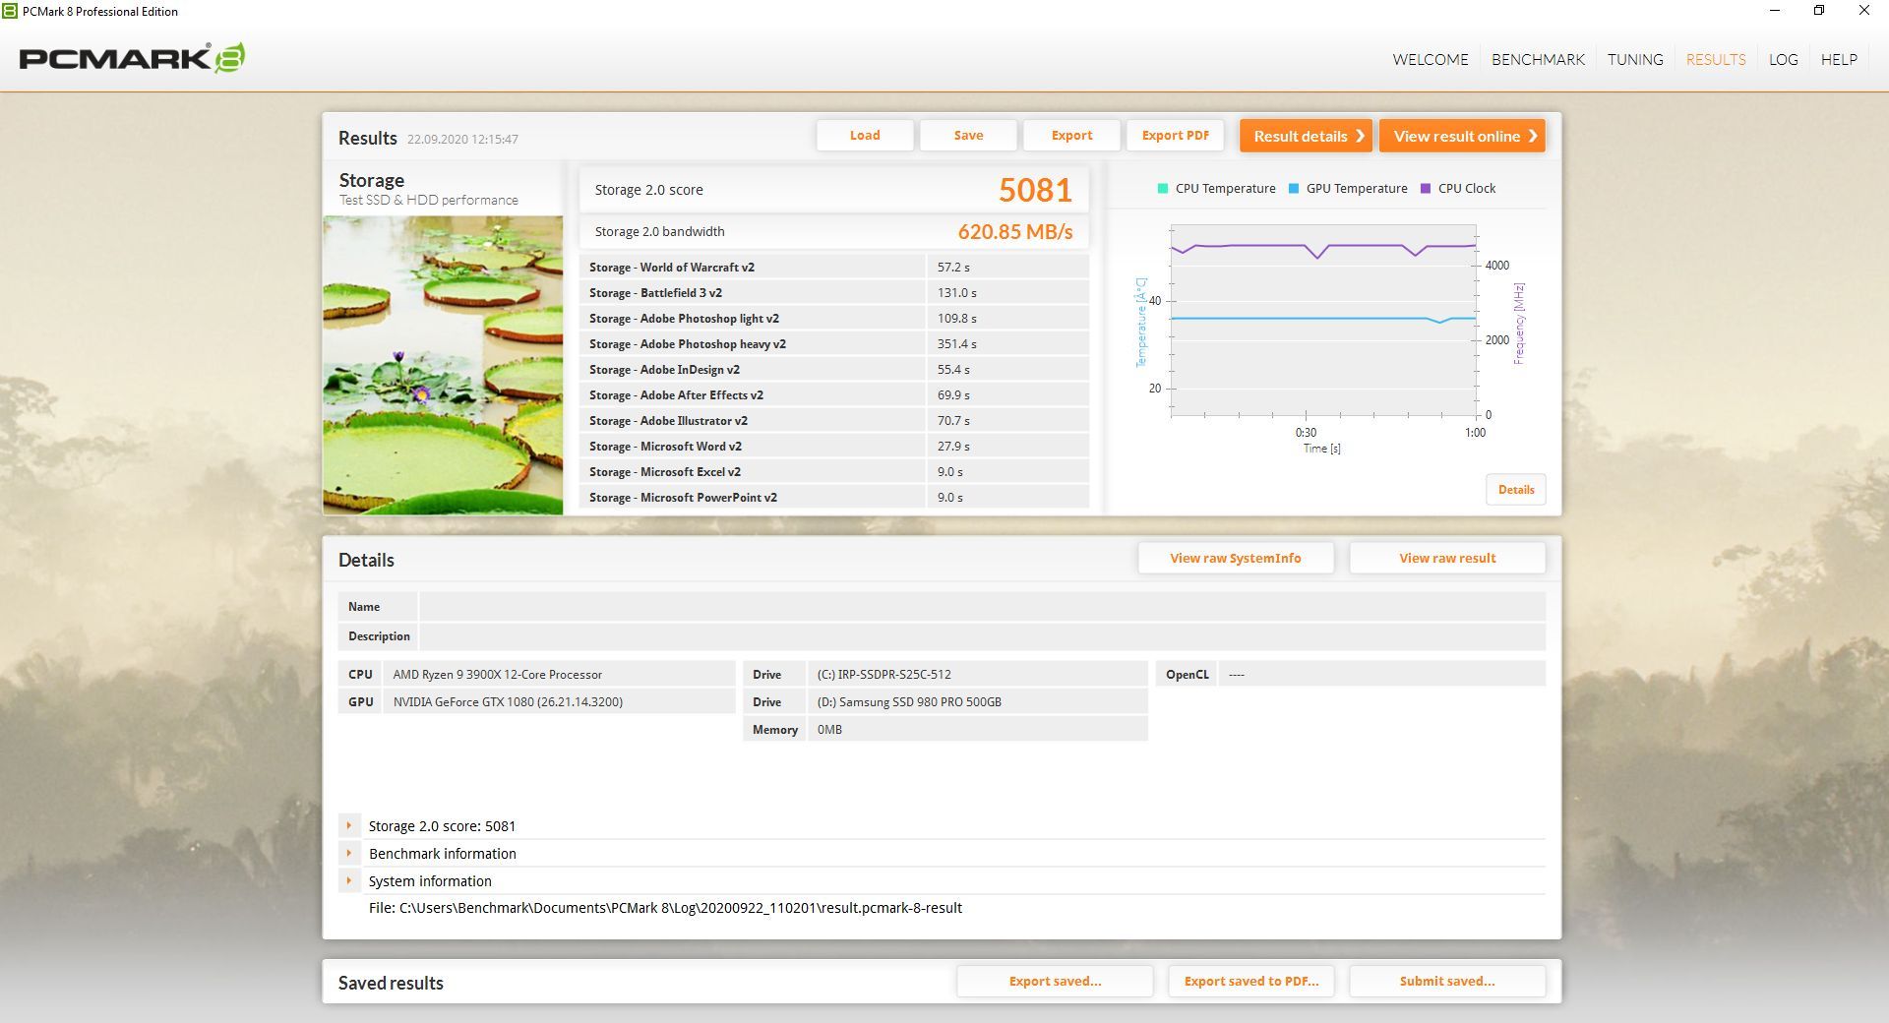Go to the TUNING tab
Image resolution: width=1889 pixels, height=1023 pixels.
[1635, 59]
